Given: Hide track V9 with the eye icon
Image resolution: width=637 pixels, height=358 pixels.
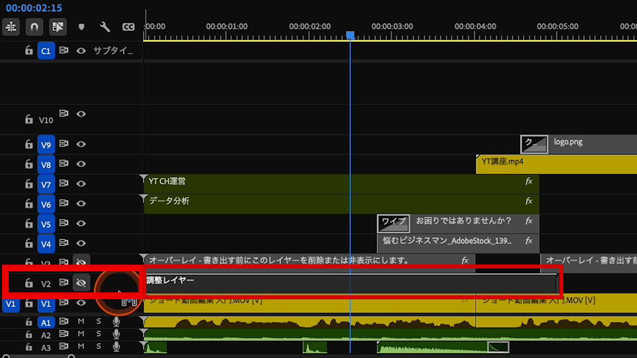Looking at the screenshot, I should click(x=81, y=144).
